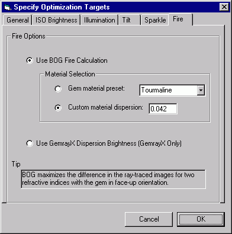The image size is (232, 234).
Task: Click the application icon in title bar
Action: pos(8,7)
